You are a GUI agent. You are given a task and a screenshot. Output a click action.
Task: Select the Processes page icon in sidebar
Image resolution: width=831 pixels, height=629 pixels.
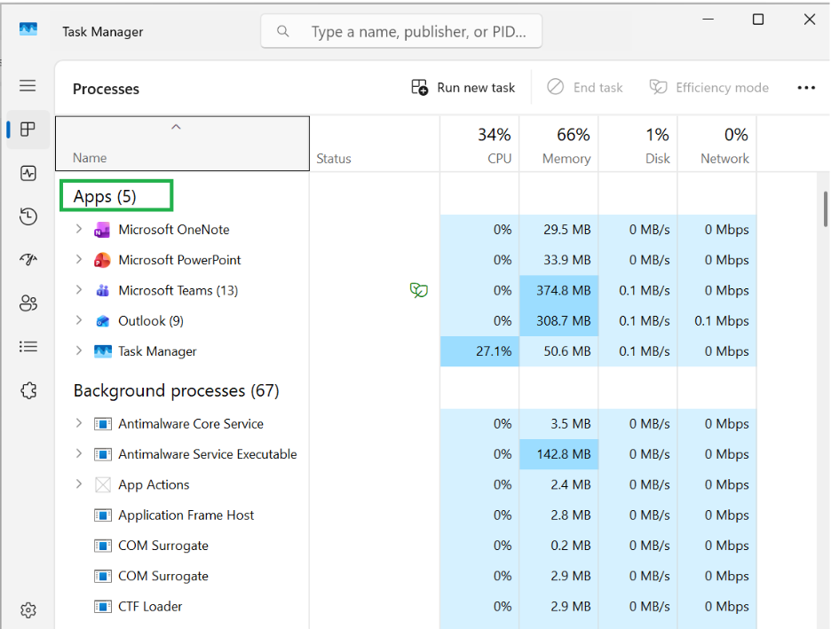[28, 130]
